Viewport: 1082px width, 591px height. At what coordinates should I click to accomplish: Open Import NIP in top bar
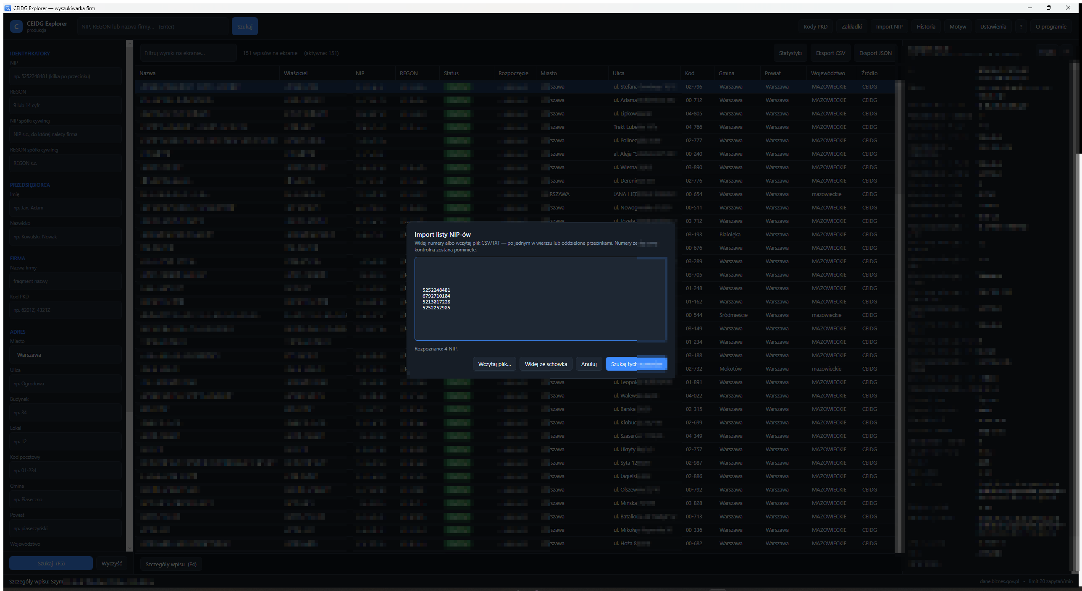click(x=889, y=26)
